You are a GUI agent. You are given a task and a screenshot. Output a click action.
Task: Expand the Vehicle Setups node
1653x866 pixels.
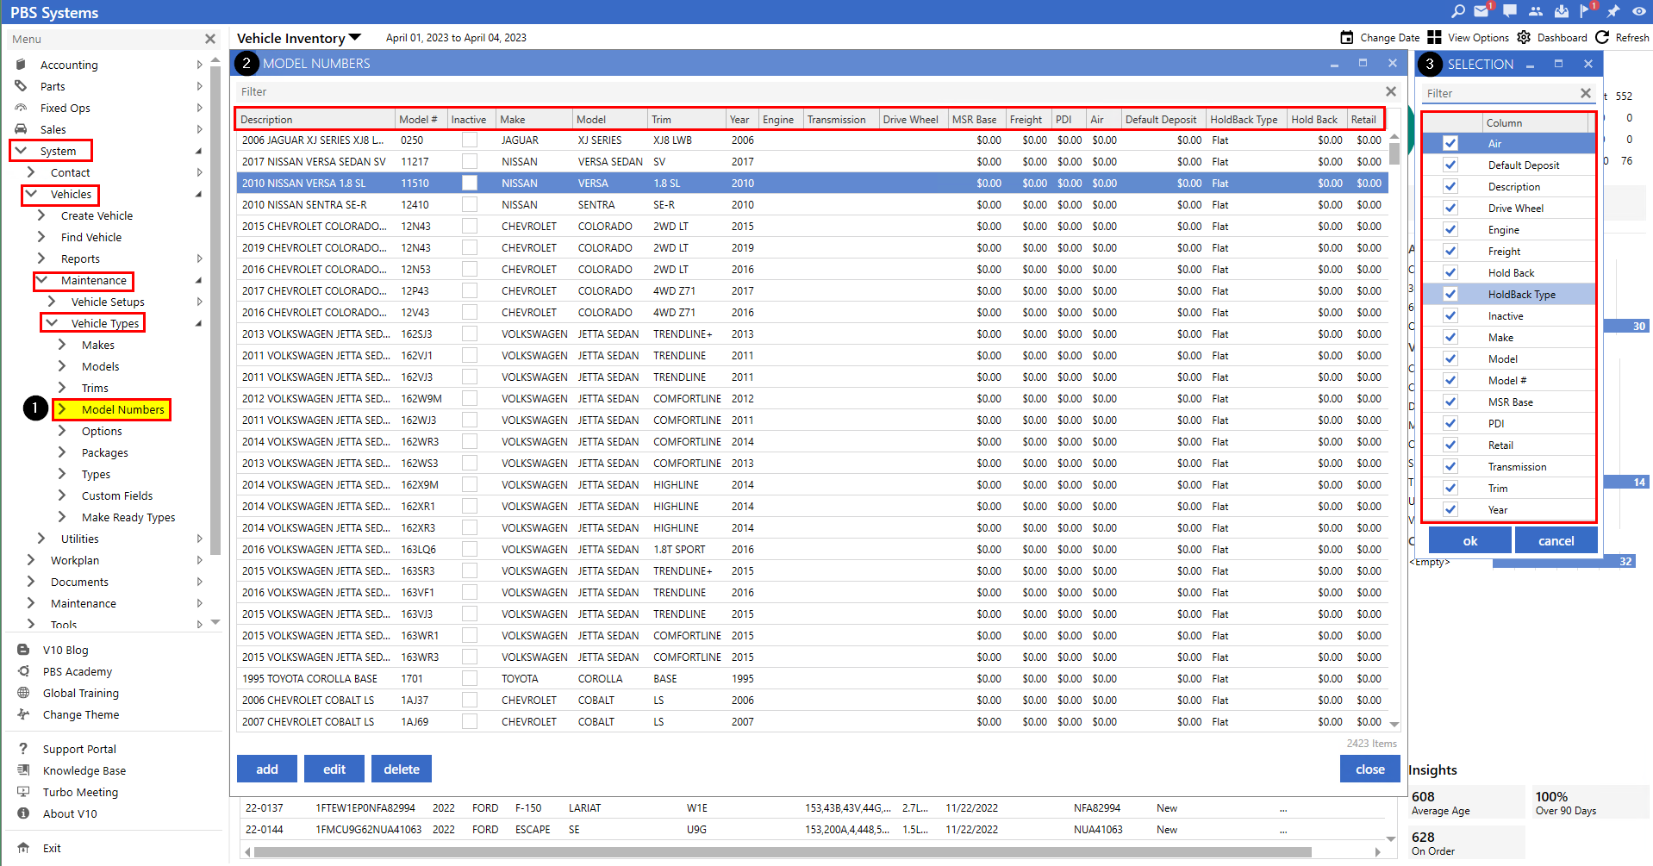pyautogui.click(x=53, y=302)
